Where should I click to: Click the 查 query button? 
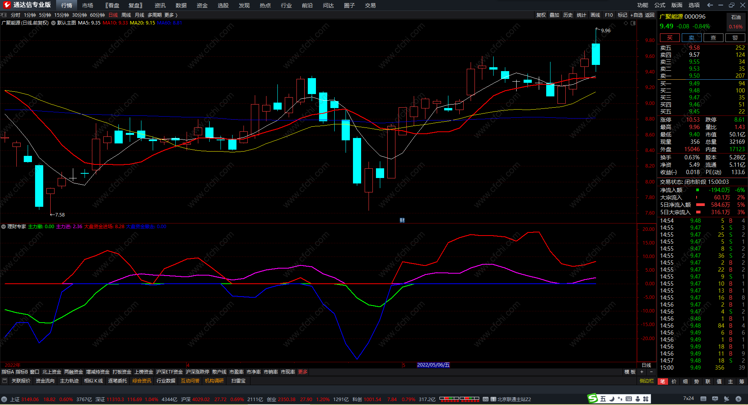point(713,38)
